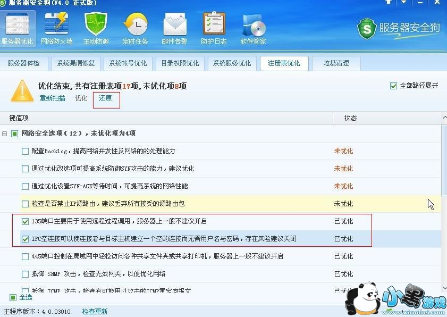The width and height of the screenshot is (447, 317).
Task: Open the 主动防御 shield icon
Action: [96, 28]
